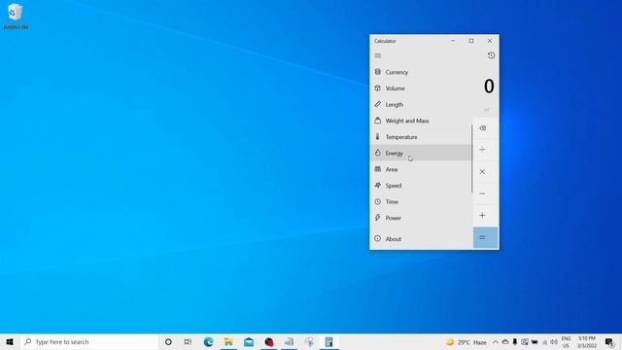Open the About page of Calculator
The width and height of the screenshot is (622, 350).
[421, 239]
